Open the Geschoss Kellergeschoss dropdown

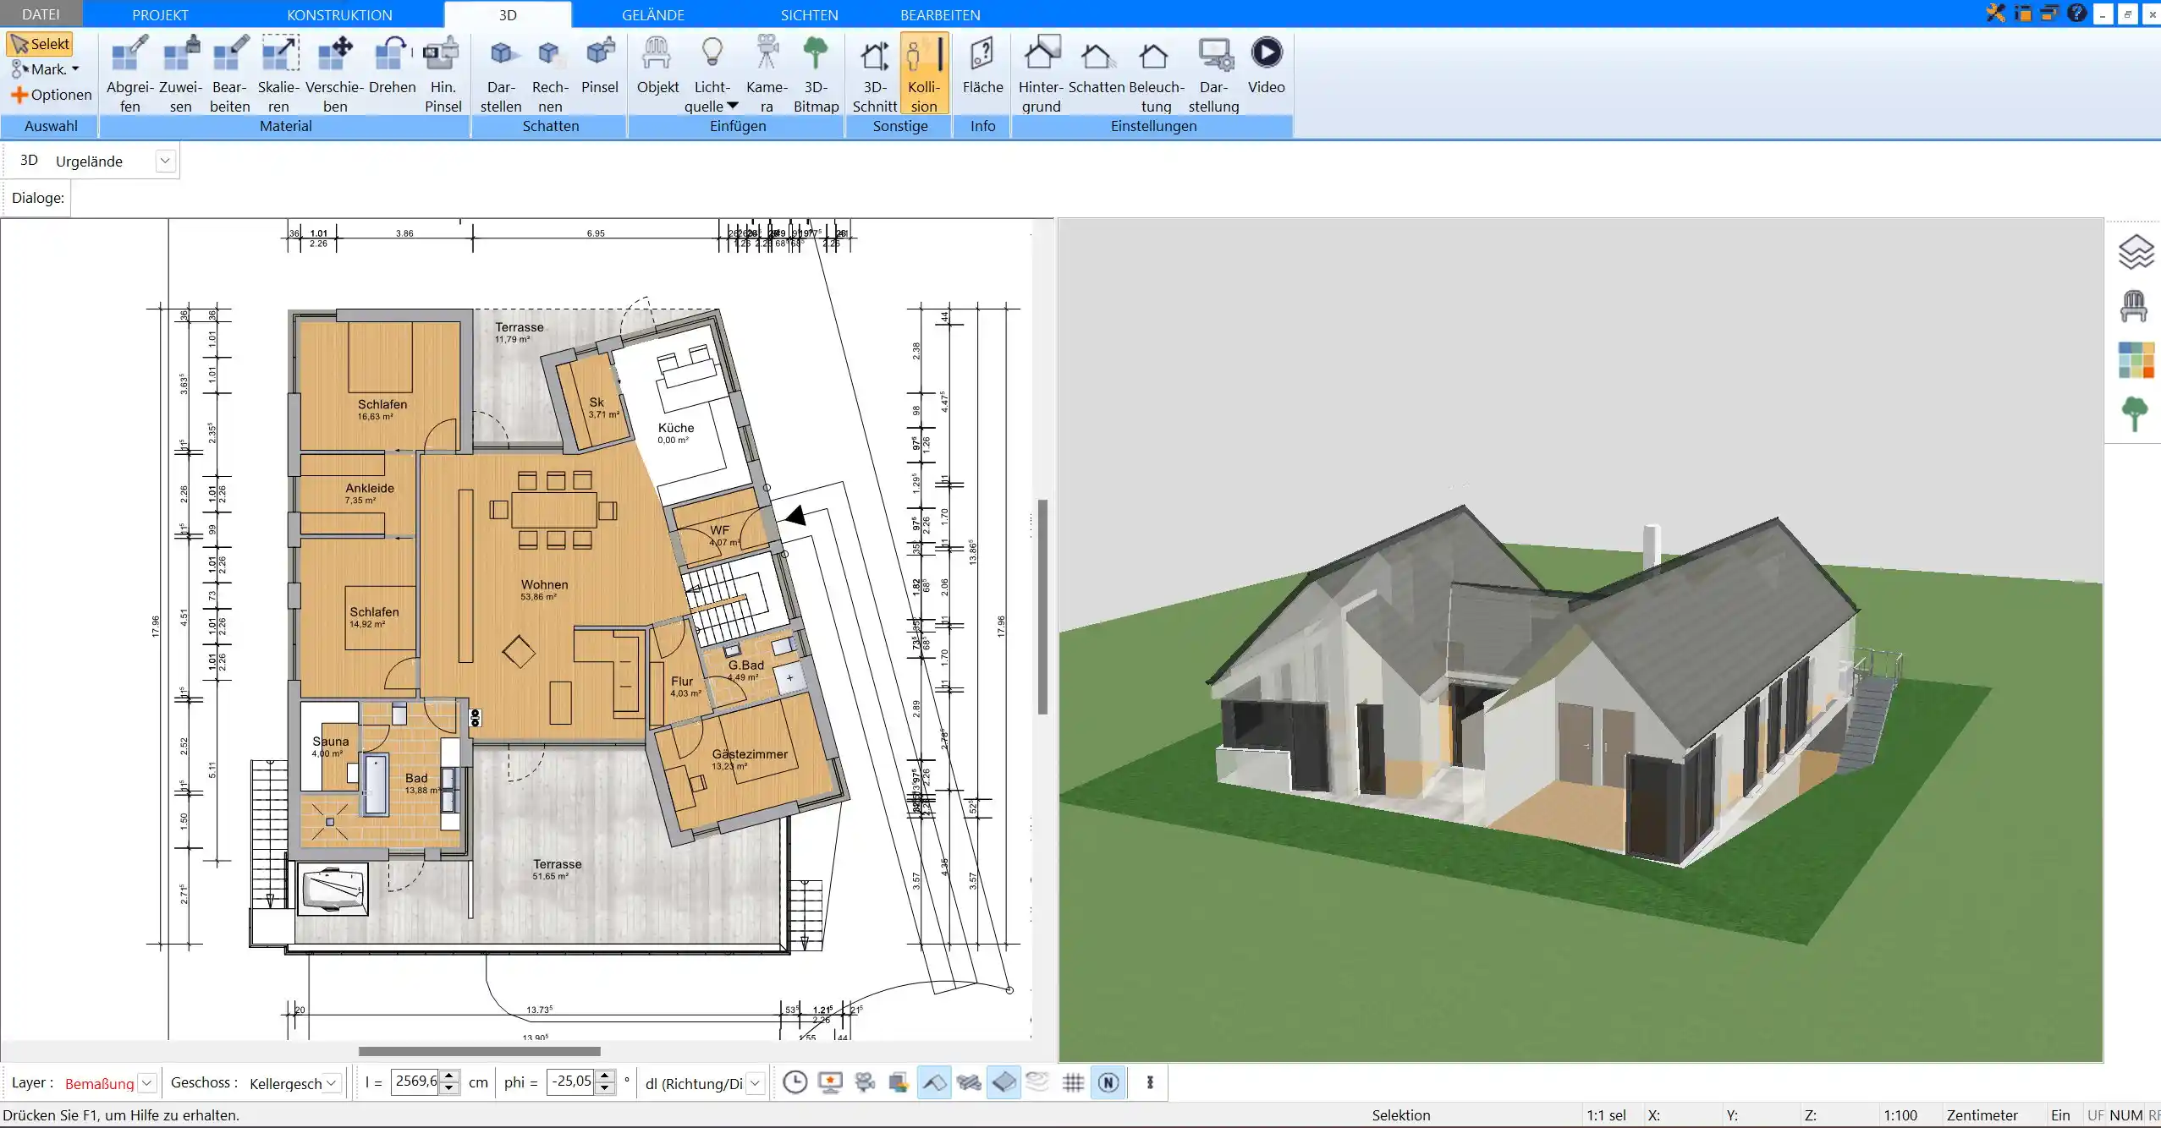click(x=332, y=1083)
